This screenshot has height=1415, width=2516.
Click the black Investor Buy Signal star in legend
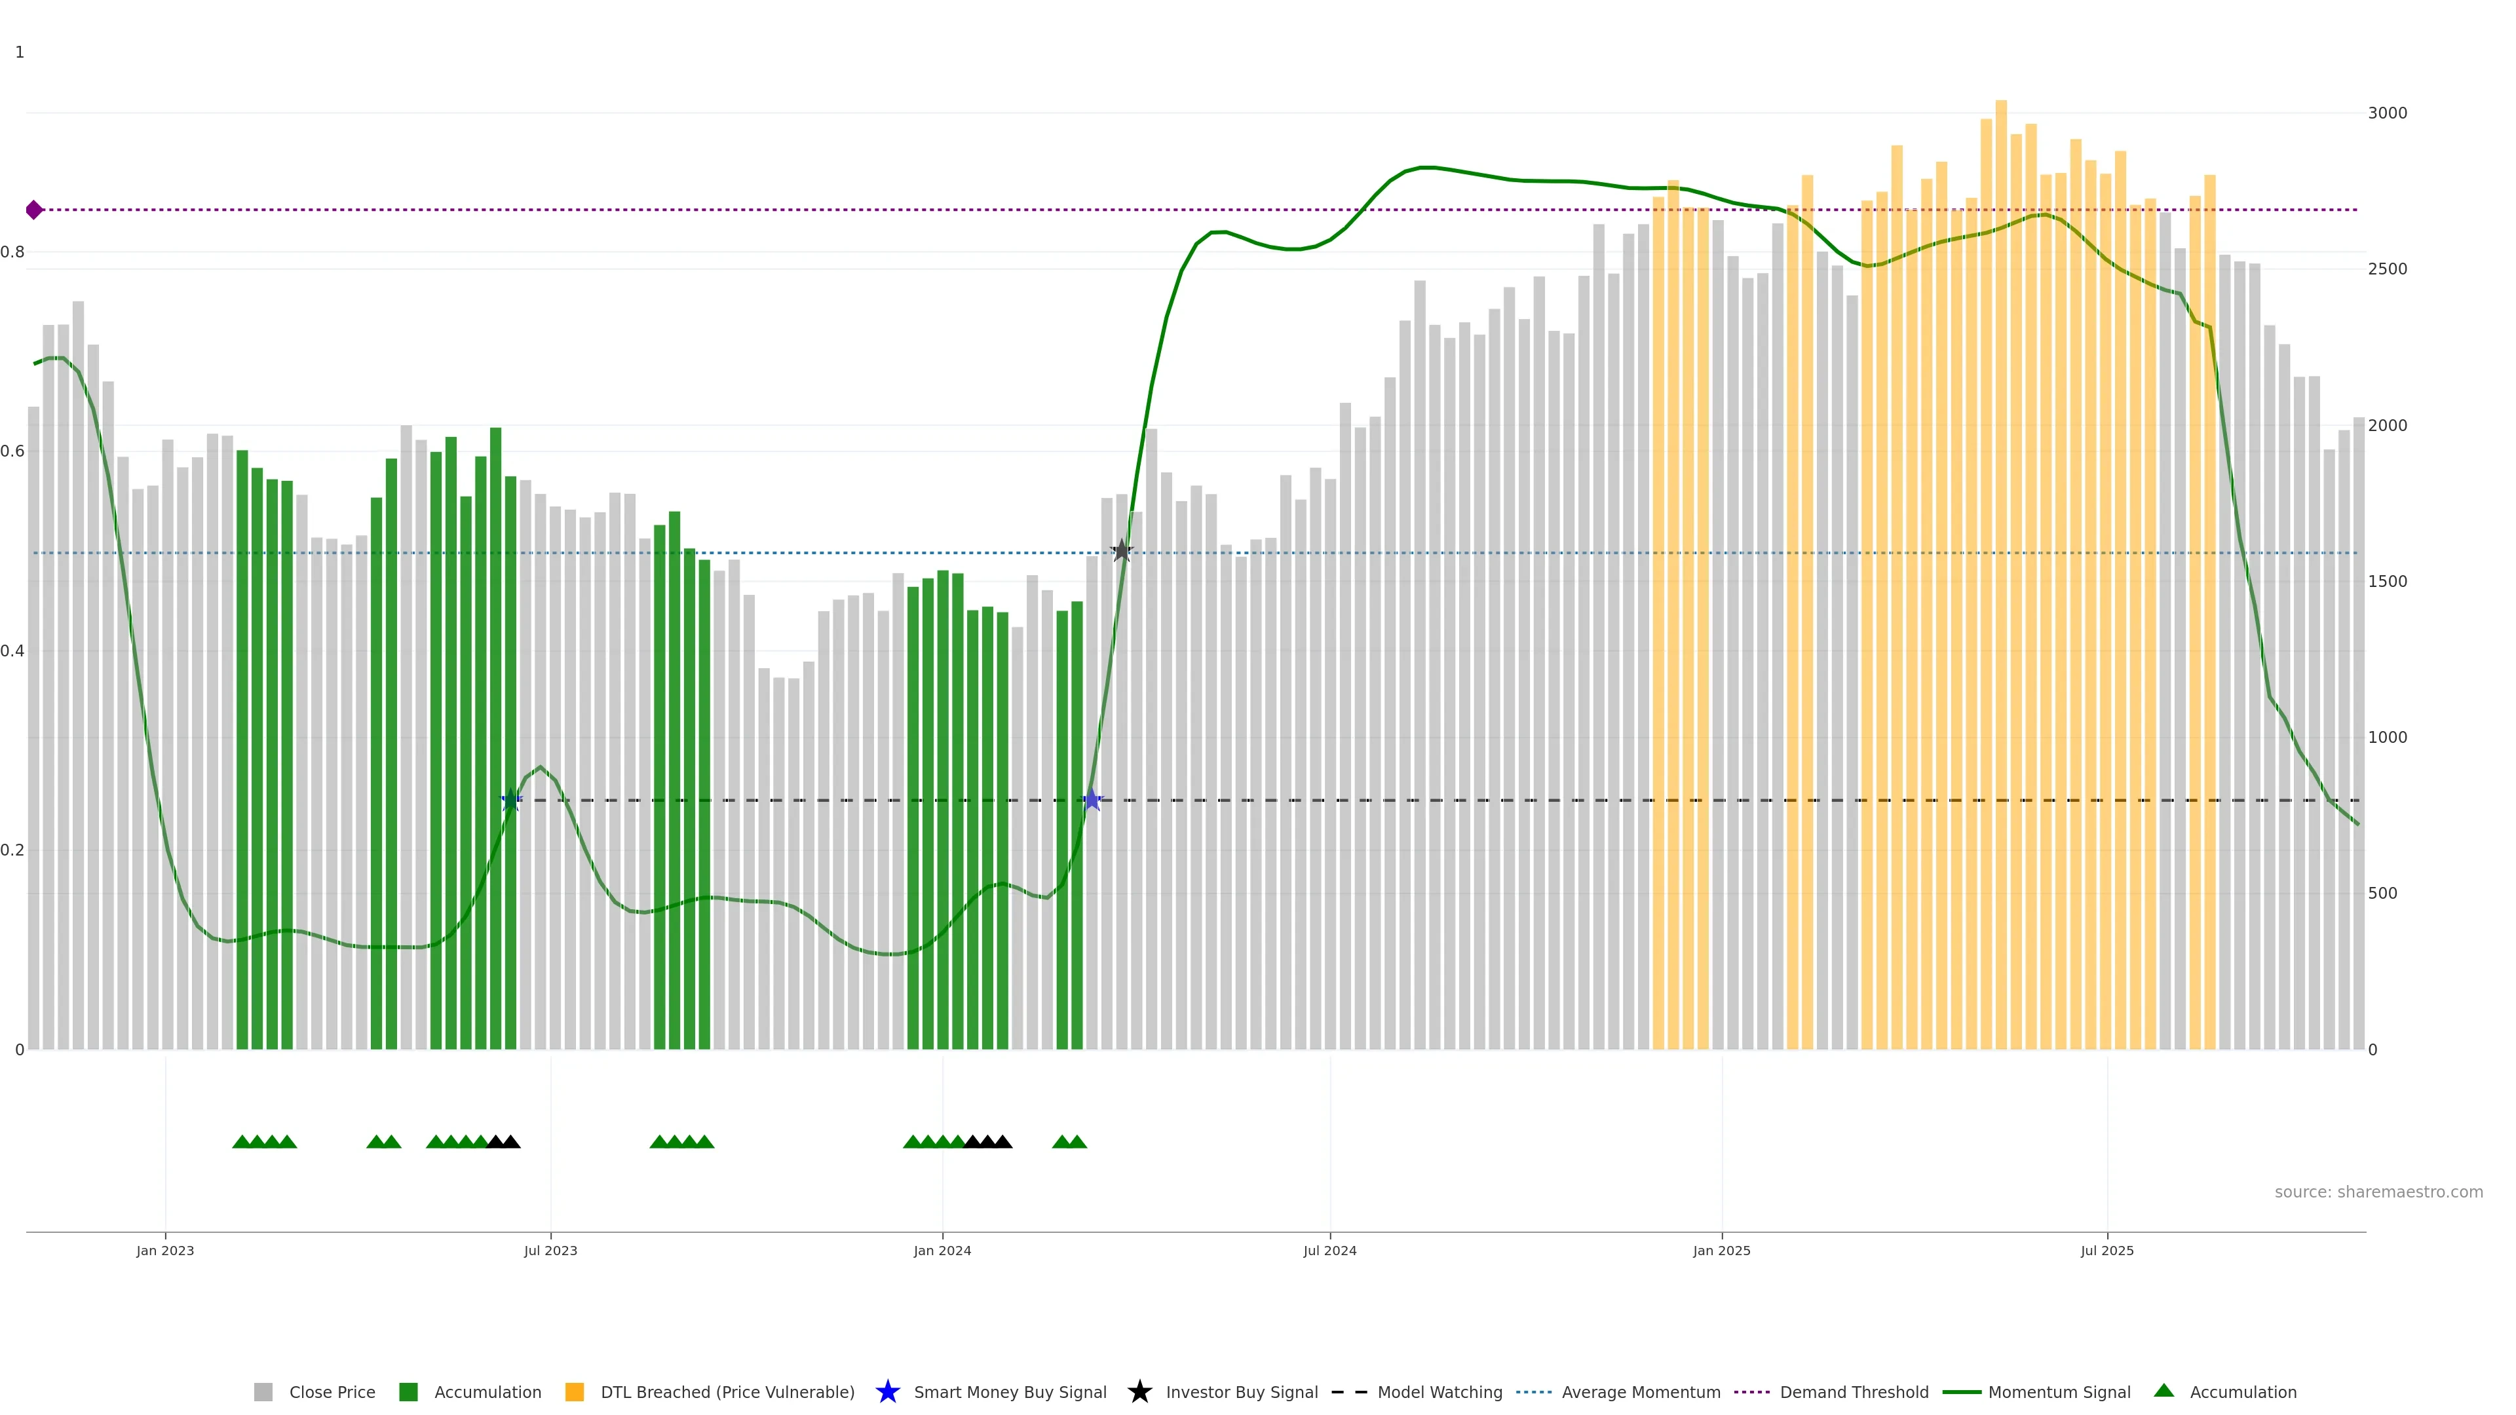coord(1139,1391)
